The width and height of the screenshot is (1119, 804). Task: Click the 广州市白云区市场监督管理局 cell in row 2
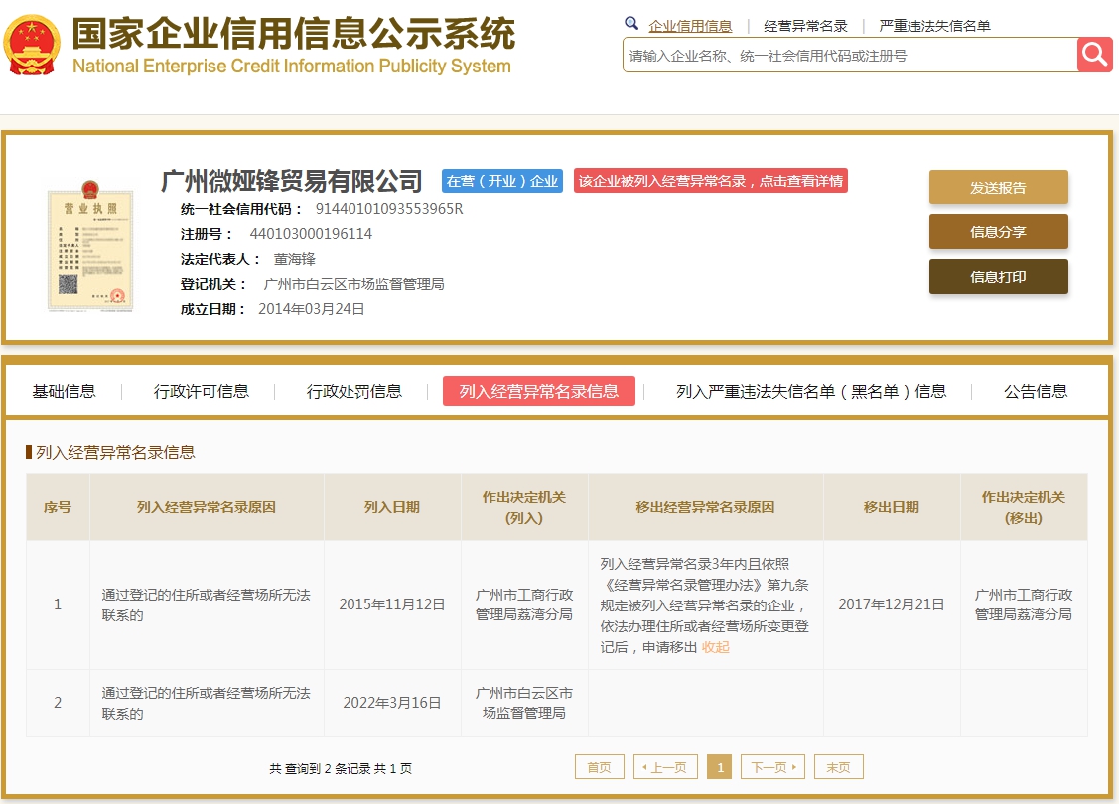pyautogui.click(x=524, y=703)
